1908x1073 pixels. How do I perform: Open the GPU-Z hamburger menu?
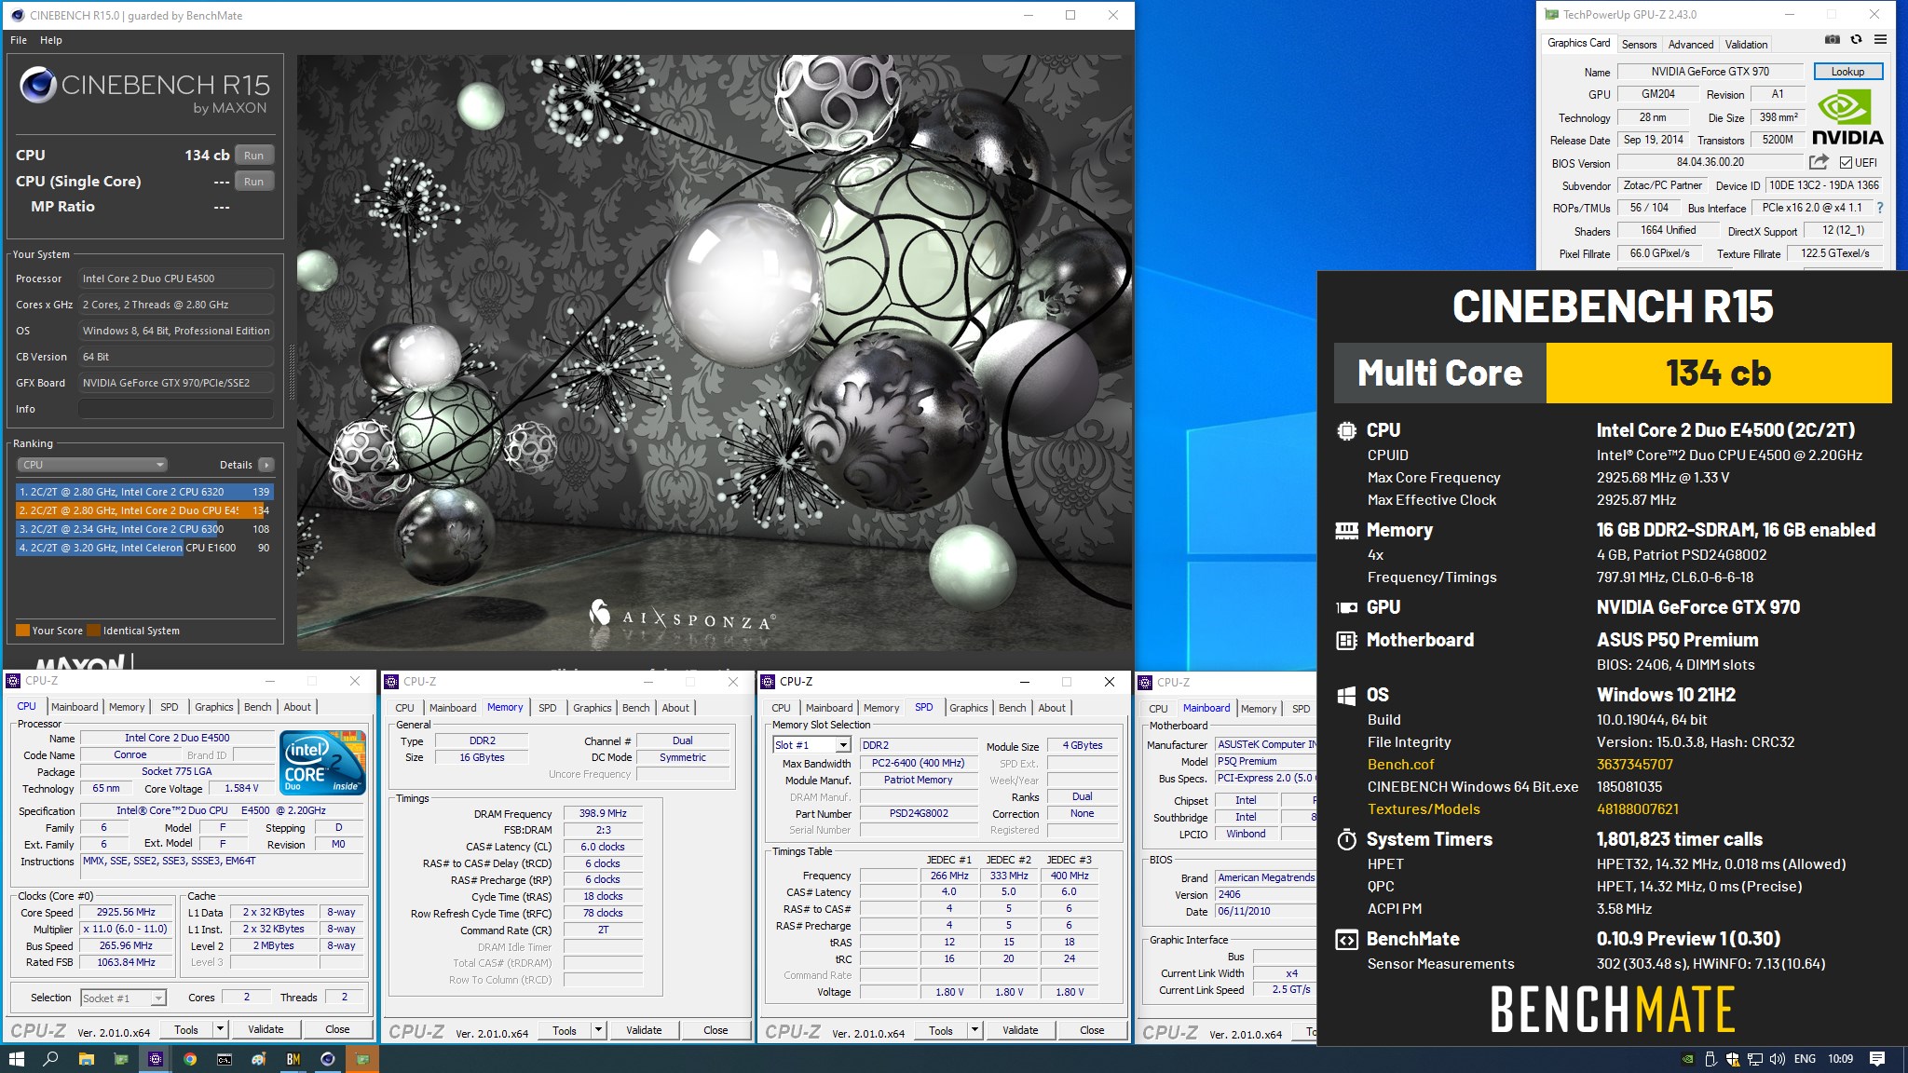point(1880,40)
